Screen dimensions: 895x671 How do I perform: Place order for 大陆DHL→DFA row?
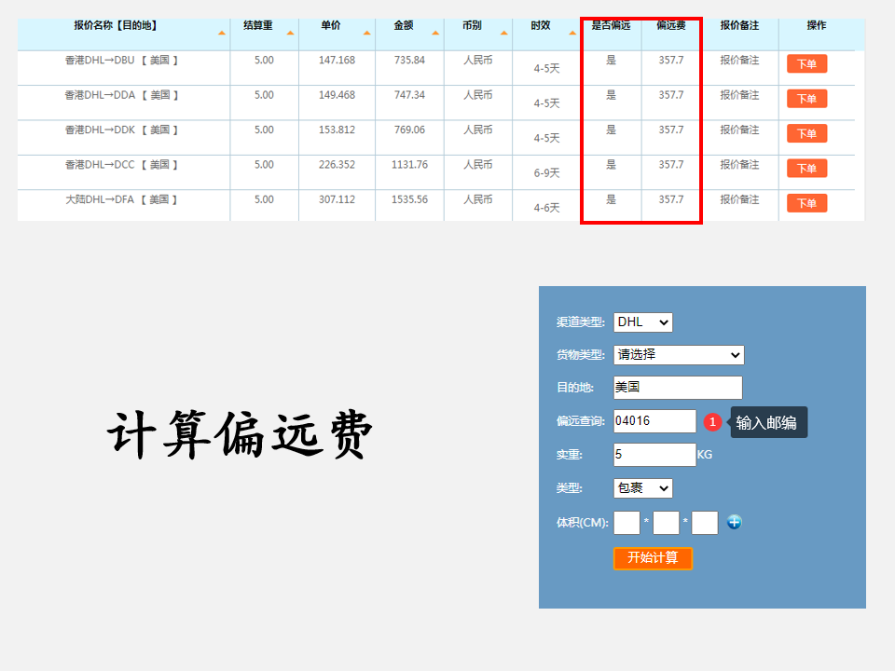click(806, 203)
